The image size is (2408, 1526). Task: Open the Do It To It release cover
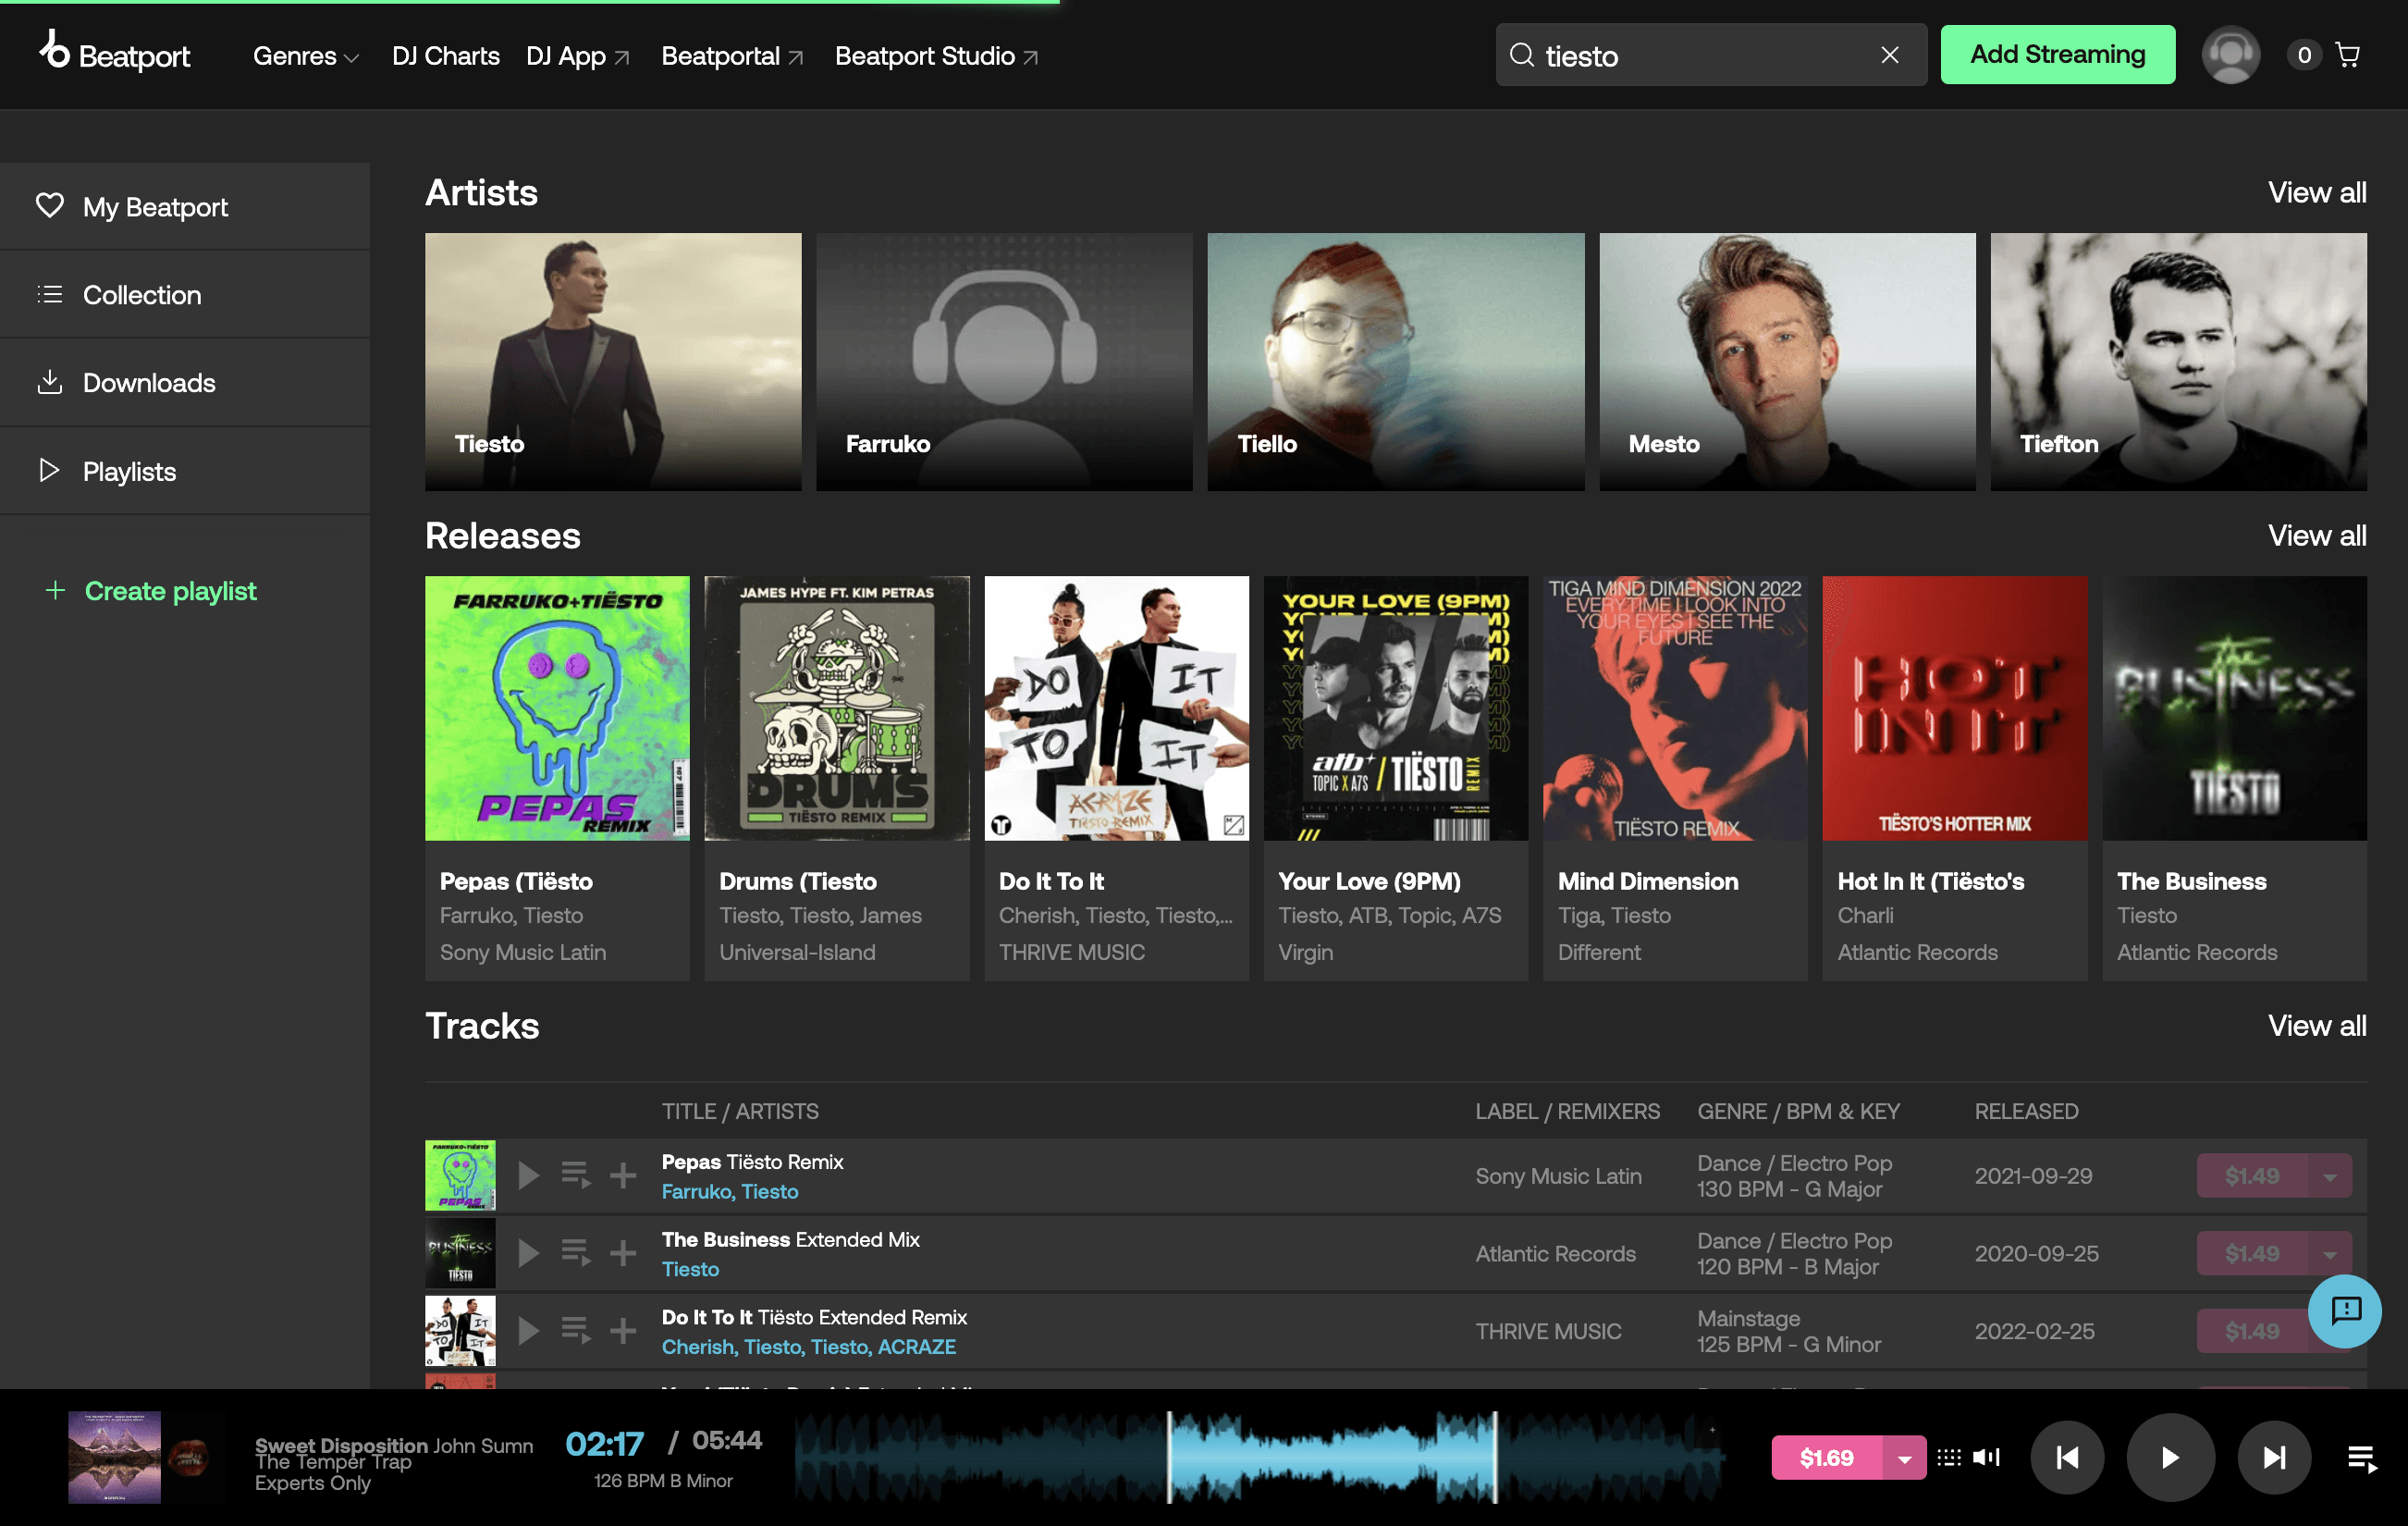tap(1116, 708)
